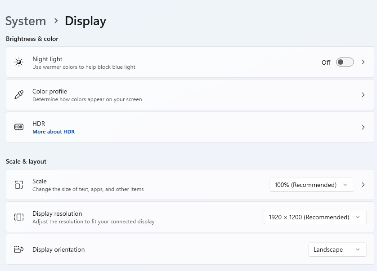Open the Scale percentage dropdown
Screen dimensions: 377x271
click(x=311, y=185)
